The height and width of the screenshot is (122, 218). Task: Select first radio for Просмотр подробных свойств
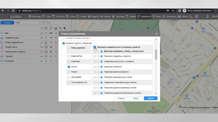coord(95,56)
